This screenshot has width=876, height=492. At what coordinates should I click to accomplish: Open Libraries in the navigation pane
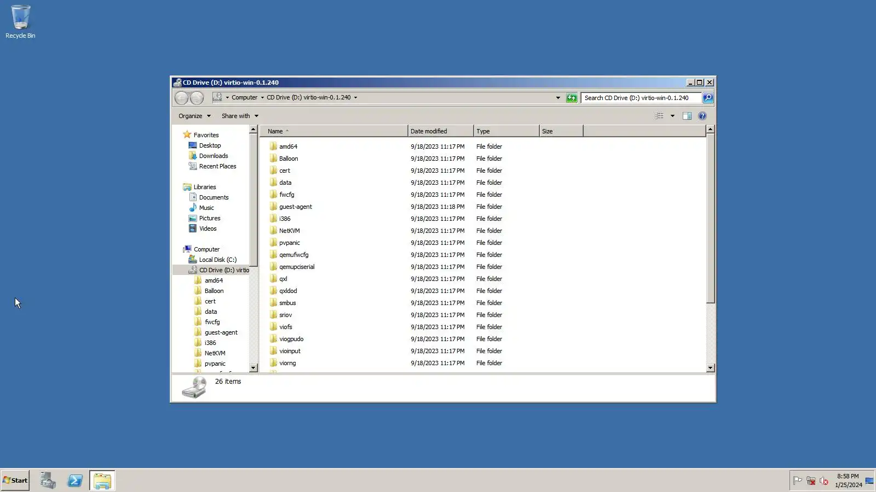pos(205,187)
